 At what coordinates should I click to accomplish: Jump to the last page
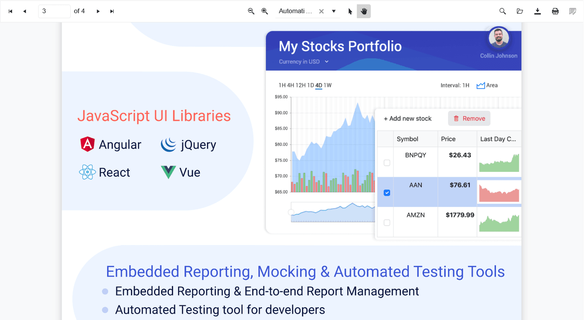click(112, 11)
